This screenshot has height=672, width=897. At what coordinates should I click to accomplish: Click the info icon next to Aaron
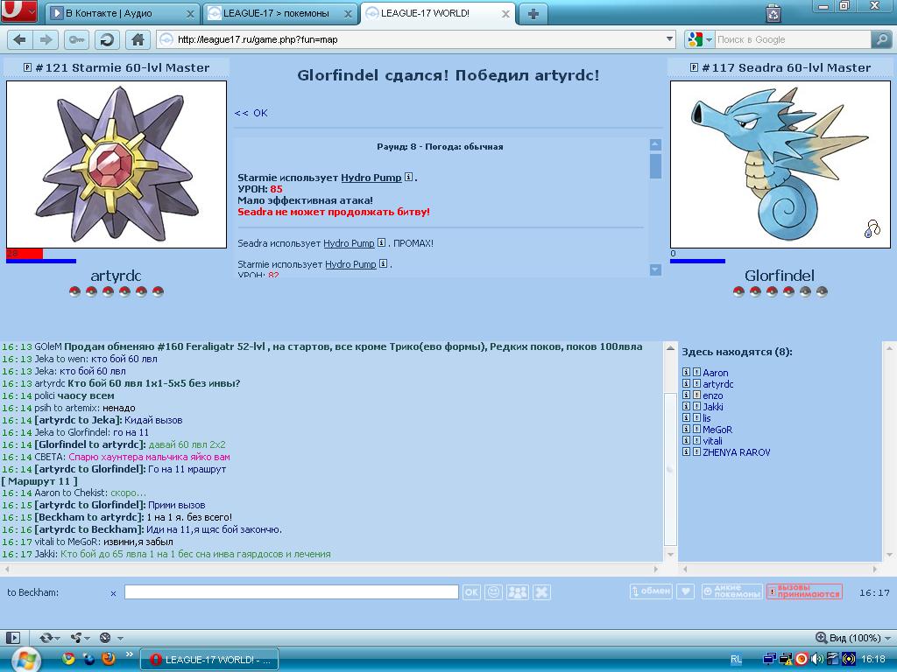point(687,372)
